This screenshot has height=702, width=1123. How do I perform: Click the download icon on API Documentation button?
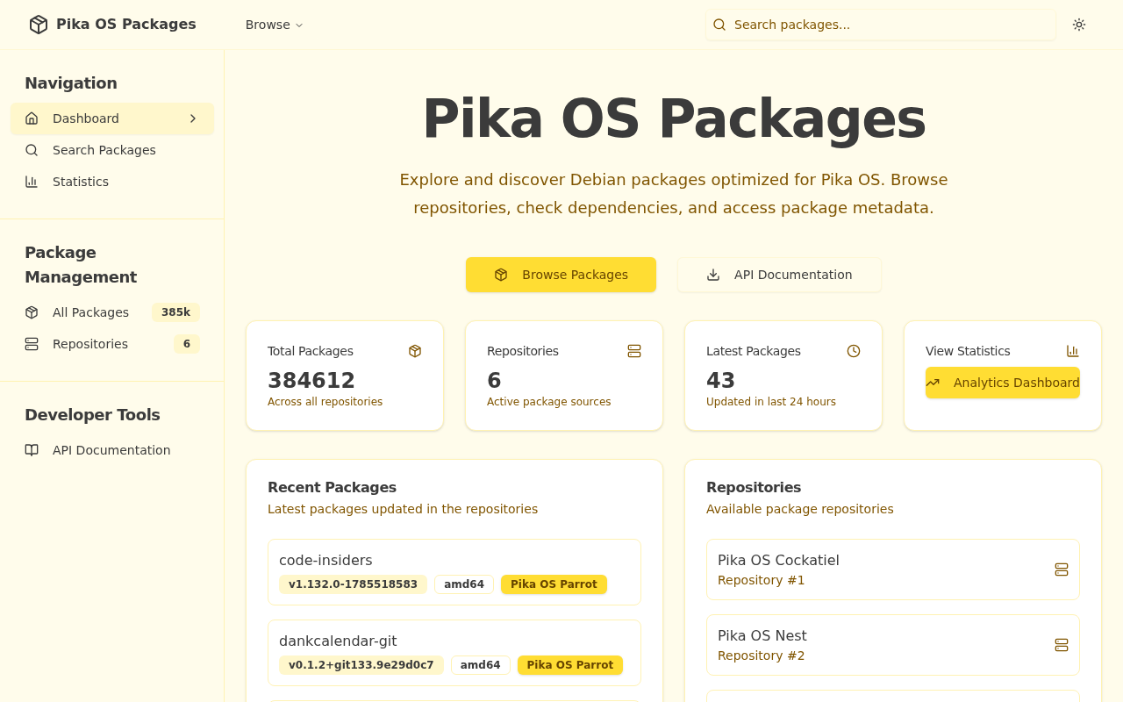(x=713, y=275)
